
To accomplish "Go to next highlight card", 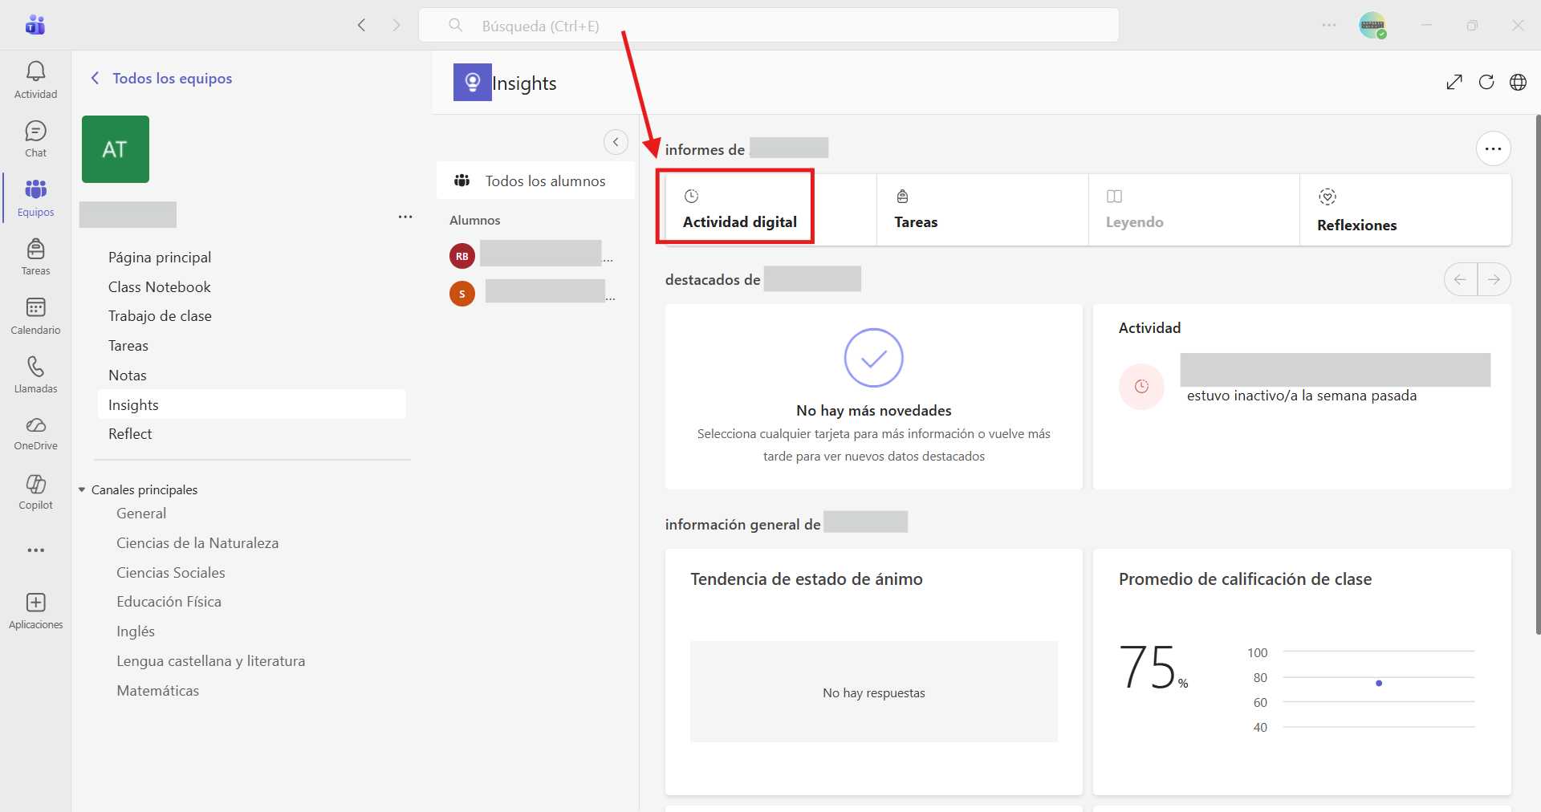I will 1494,279.
